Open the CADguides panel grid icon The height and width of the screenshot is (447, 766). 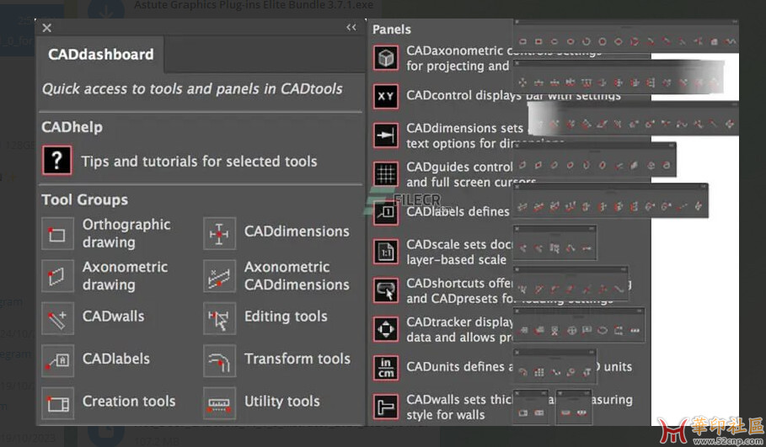[x=386, y=173]
